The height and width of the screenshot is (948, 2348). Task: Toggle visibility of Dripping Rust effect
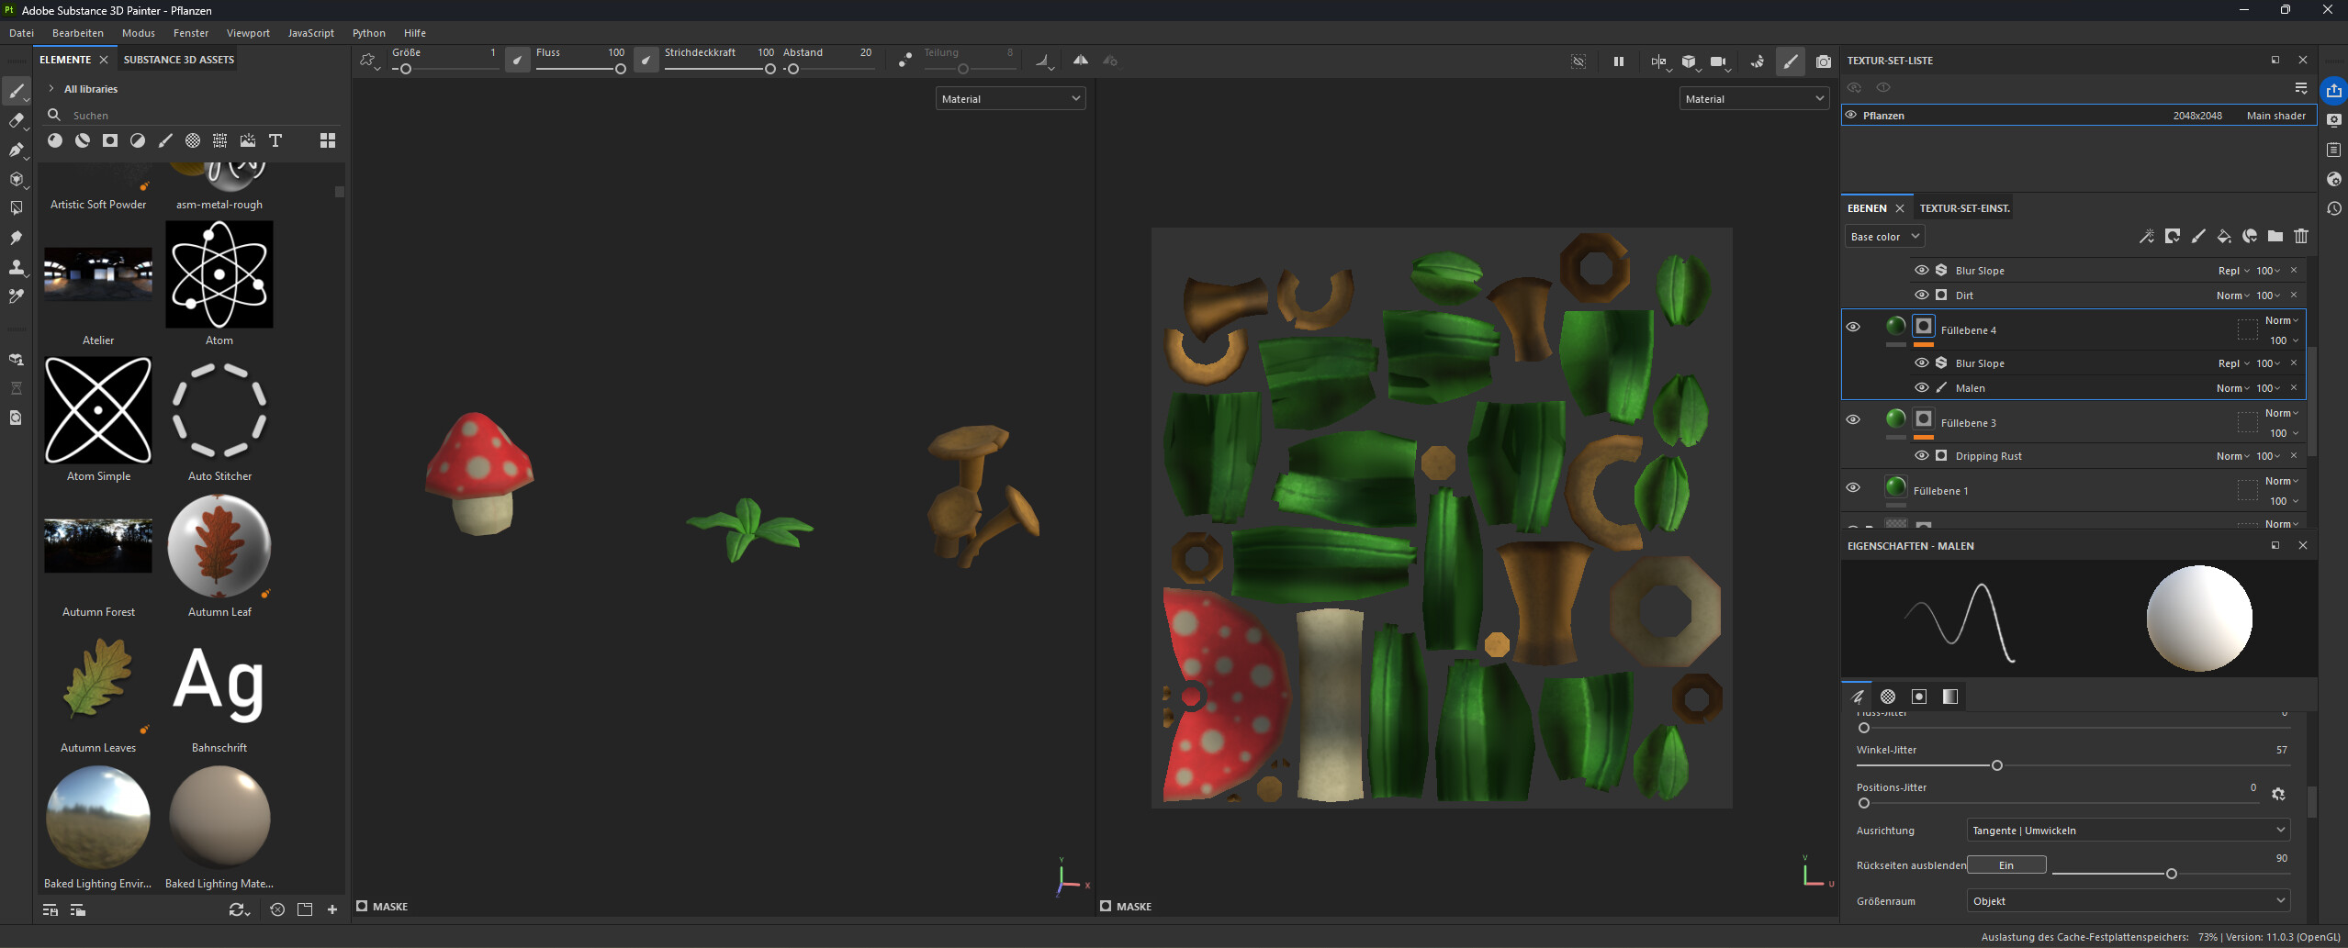pyautogui.click(x=1921, y=455)
